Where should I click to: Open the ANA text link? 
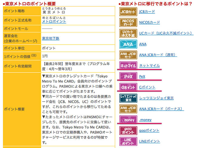(x=143, y=44)
